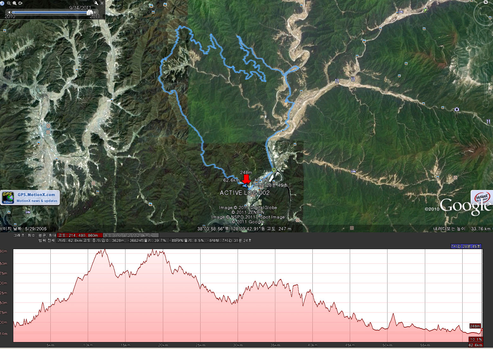
Task: Open time slider settings wrench
Action: click(96, 3)
